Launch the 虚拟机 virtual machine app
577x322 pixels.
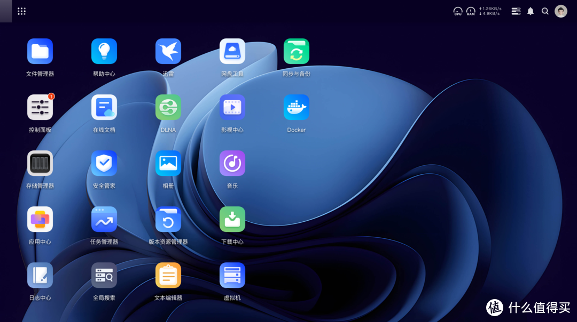(232, 276)
